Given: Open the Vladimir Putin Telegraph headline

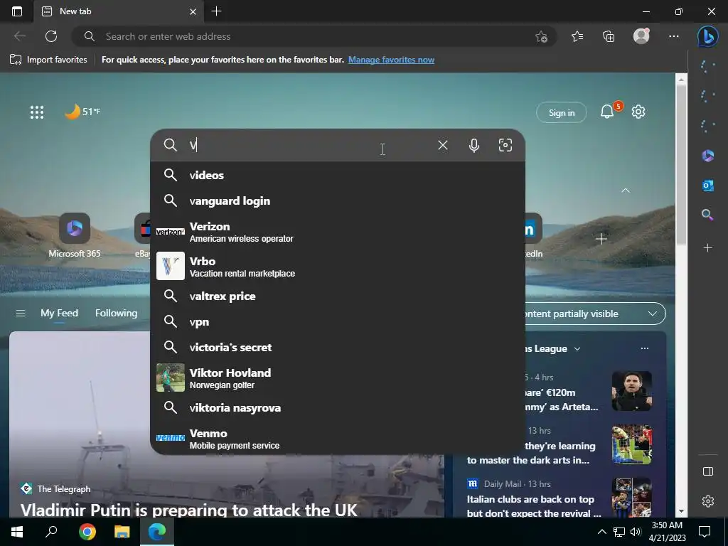Looking at the screenshot, I should tap(189, 510).
